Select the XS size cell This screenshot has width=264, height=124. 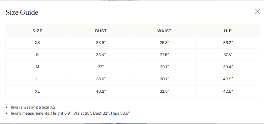[37, 43]
